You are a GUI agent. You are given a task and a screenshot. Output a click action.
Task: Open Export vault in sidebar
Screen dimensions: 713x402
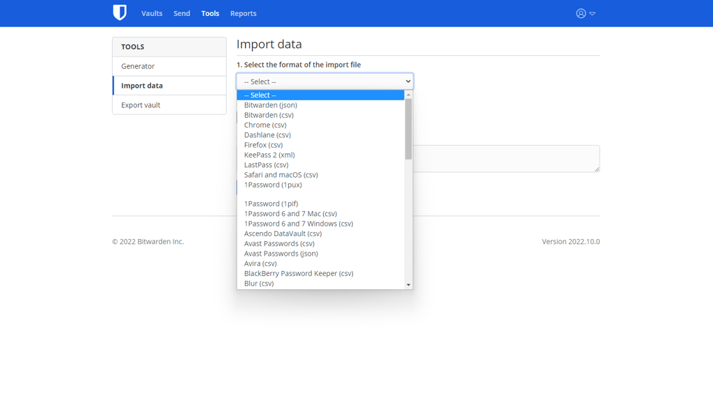click(169, 105)
